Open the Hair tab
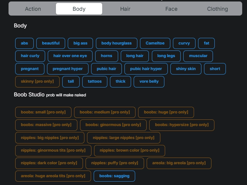The height and width of the screenshot is (185, 247). coord(125,9)
